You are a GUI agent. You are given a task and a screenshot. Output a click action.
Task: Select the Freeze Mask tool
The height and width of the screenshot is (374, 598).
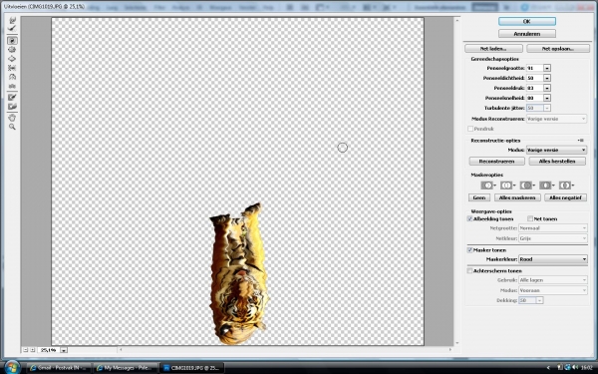coord(12,98)
